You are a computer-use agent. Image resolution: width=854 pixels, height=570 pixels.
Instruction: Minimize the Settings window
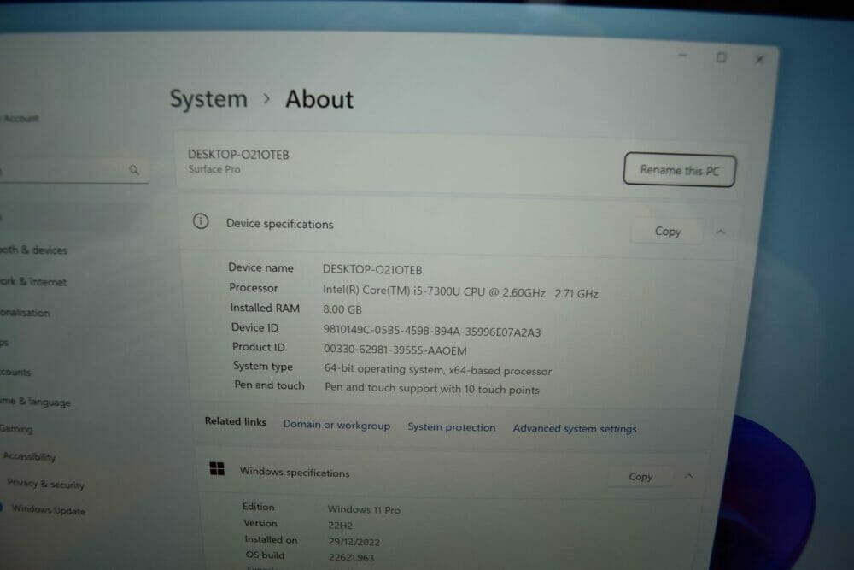point(683,55)
